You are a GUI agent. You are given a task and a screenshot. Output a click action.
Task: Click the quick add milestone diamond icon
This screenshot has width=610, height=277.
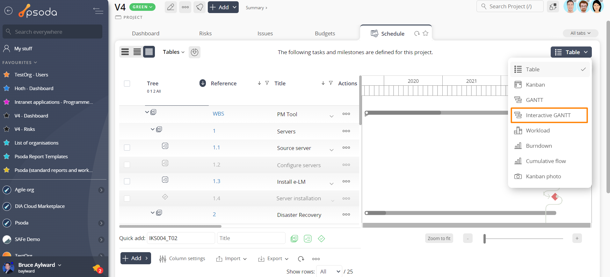click(x=321, y=238)
